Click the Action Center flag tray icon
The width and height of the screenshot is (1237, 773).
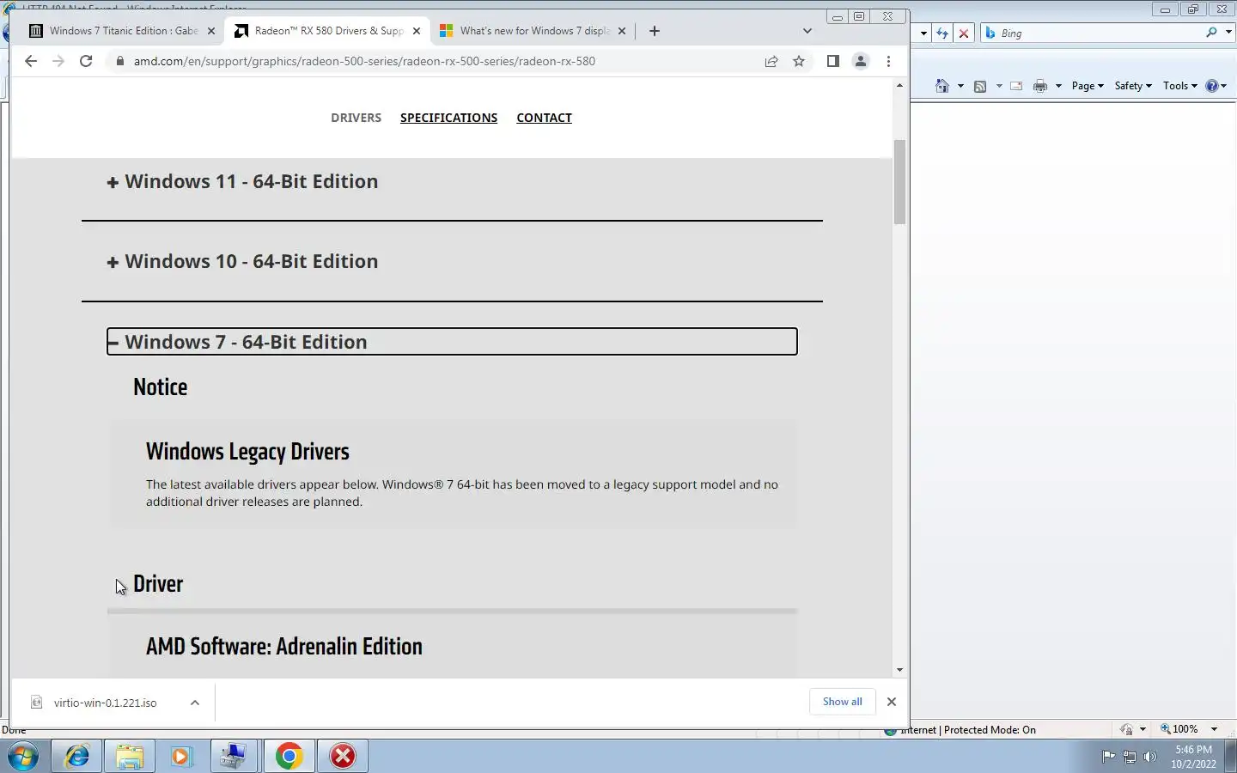coord(1108,757)
